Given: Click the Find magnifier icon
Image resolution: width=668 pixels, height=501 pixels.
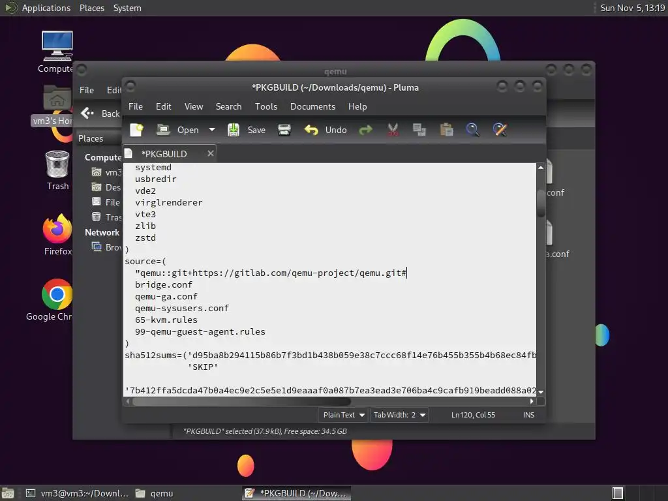Looking at the screenshot, I should (472, 130).
